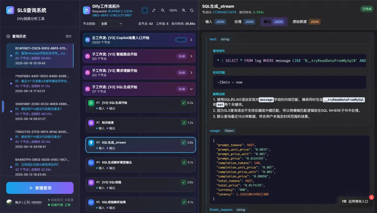
Task: Close the 应用修改入口 floating badge
Action: (x=371, y=197)
